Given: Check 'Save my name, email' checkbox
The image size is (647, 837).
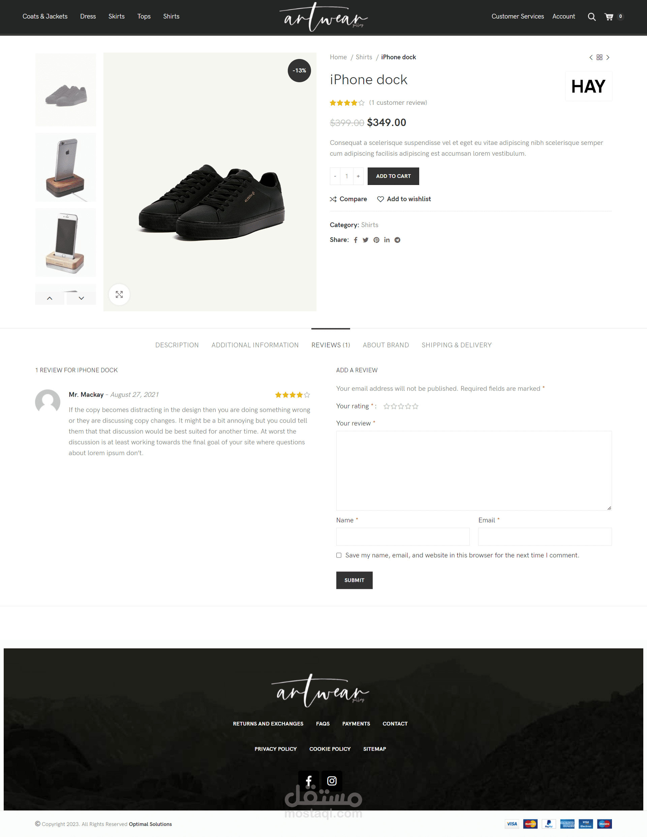Looking at the screenshot, I should 339,555.
